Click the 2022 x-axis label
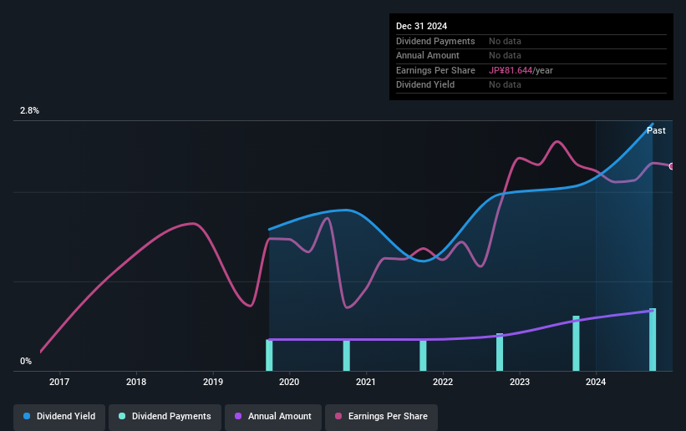 click(443, 382)
